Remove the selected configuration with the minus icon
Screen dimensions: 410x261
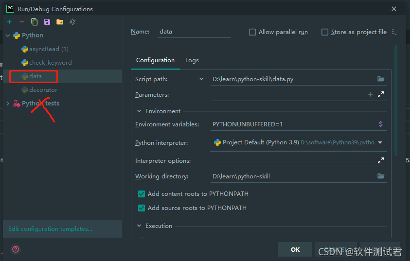22,22
